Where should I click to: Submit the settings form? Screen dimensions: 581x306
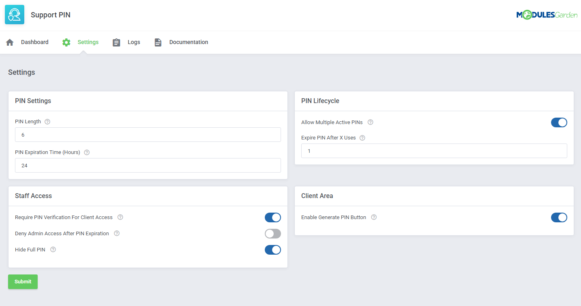pos(23,282)
